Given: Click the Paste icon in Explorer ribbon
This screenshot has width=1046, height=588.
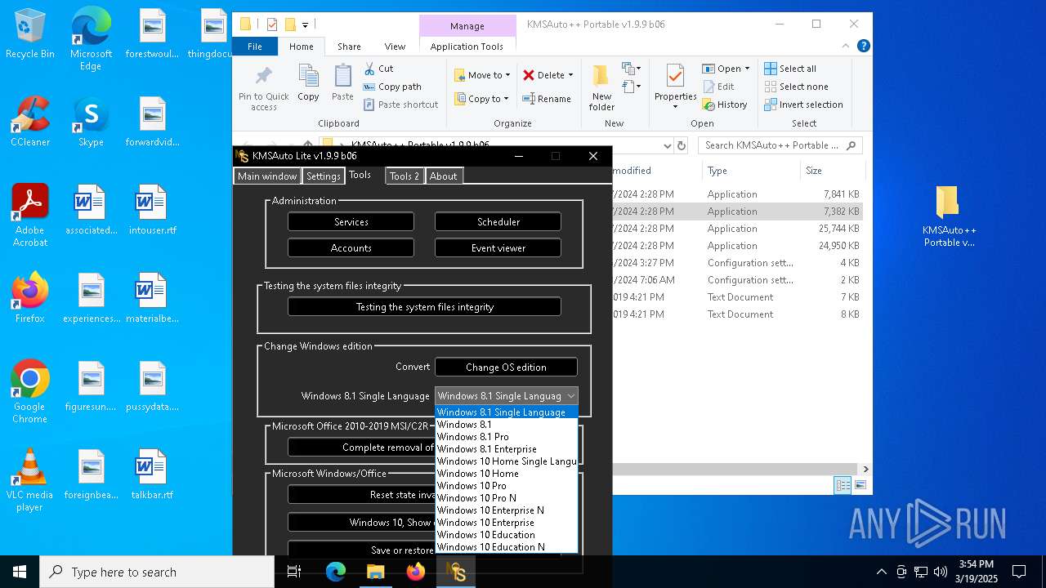Looking at the screenshot, I should [342, 83].
